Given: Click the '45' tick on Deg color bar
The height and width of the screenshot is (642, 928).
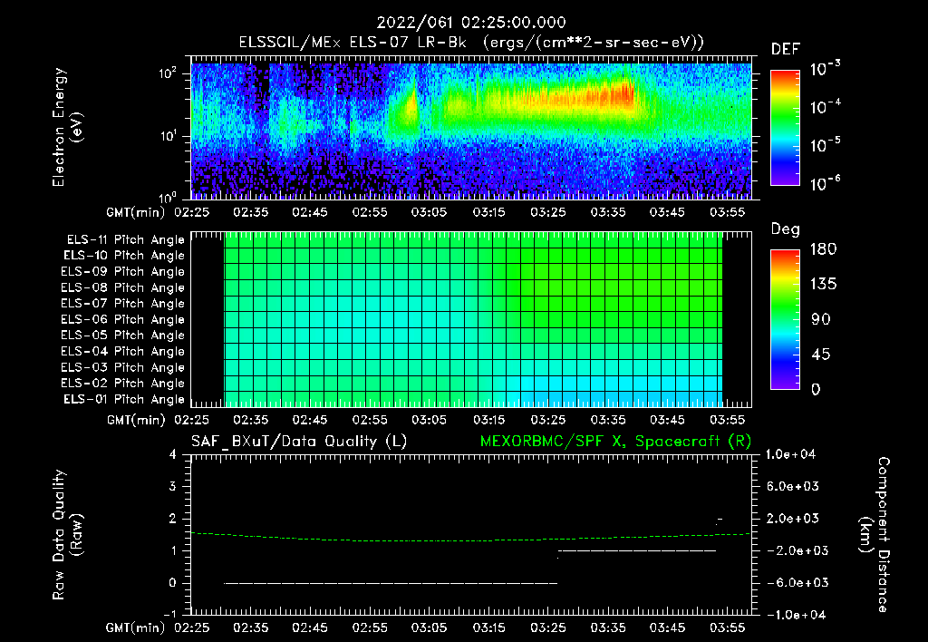Looking at the screenshot, I should click(x=821, y=355).
